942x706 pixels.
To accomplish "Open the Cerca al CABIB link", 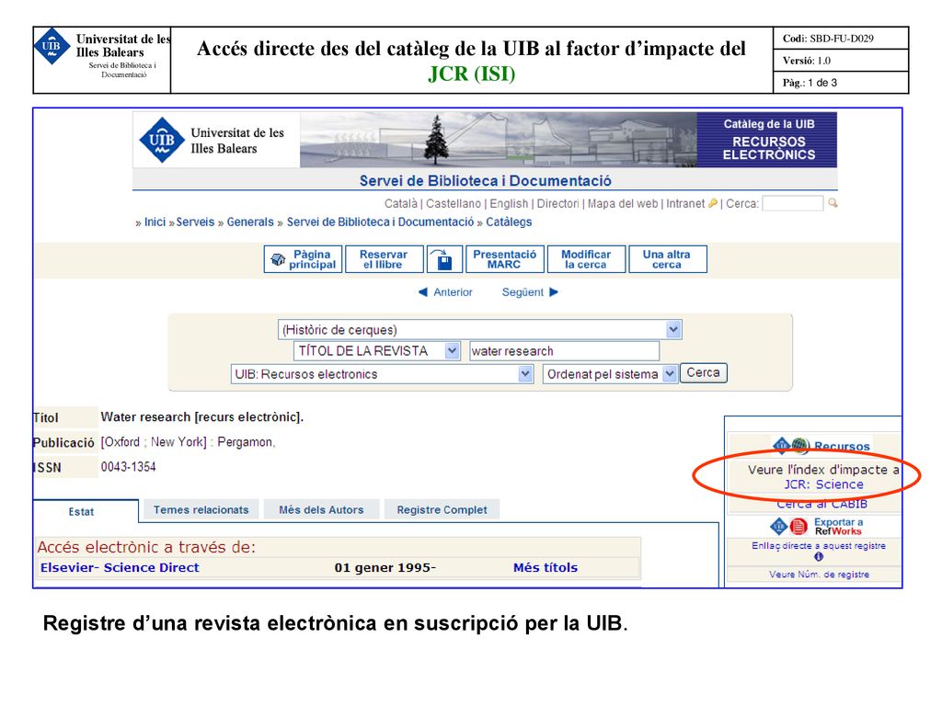I will [821, 505].
